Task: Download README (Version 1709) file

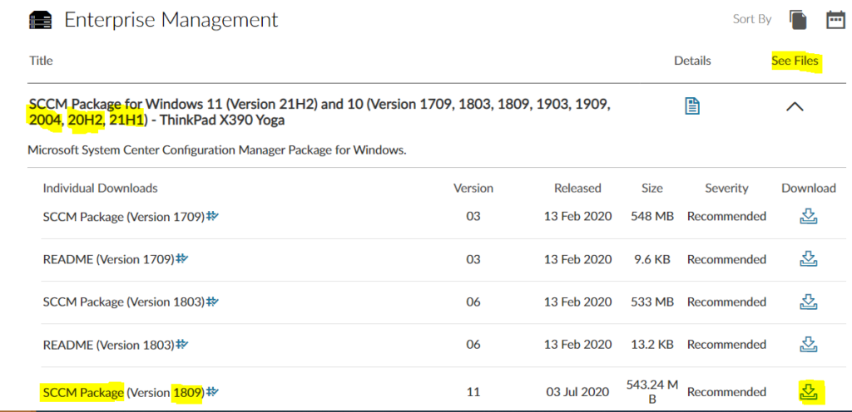Action: pyautogui.click(x=809, y=258)
